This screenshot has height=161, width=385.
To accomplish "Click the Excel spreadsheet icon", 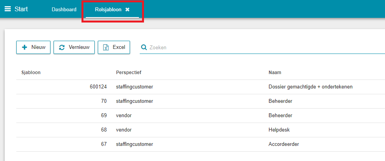I will coord(106,47).
